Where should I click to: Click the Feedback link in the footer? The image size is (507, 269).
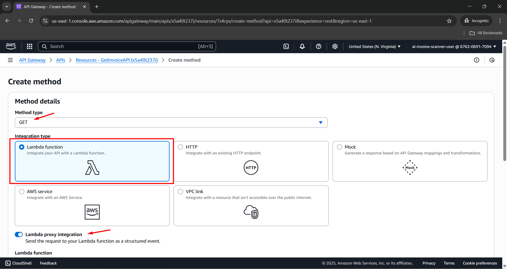pyautogui.click(x=48, y=263)
